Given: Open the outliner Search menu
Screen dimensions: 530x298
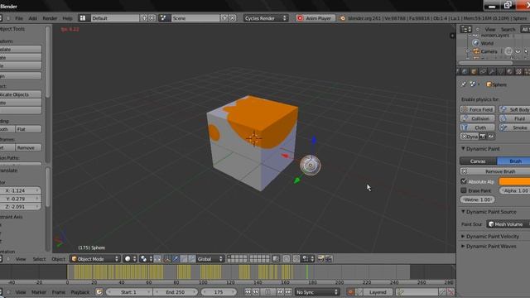Looking at the screenshot, I should tap(508, 30).
